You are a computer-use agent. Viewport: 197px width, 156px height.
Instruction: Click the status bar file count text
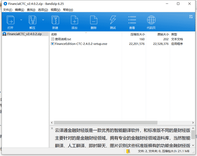coord(164,151)
